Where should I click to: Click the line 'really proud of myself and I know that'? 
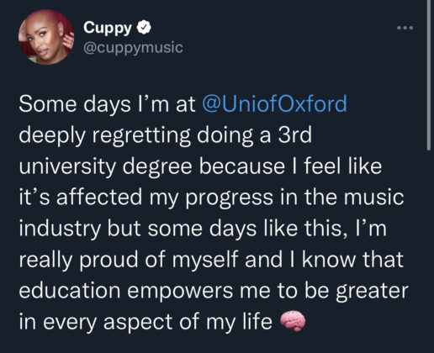tap(211, 260)
